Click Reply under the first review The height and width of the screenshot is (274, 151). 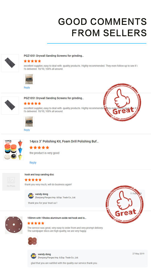(x=27, y=88)
